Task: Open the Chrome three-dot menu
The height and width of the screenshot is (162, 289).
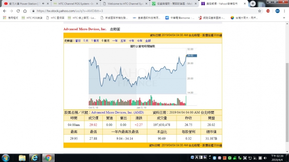Action: [x=285, y=11]
